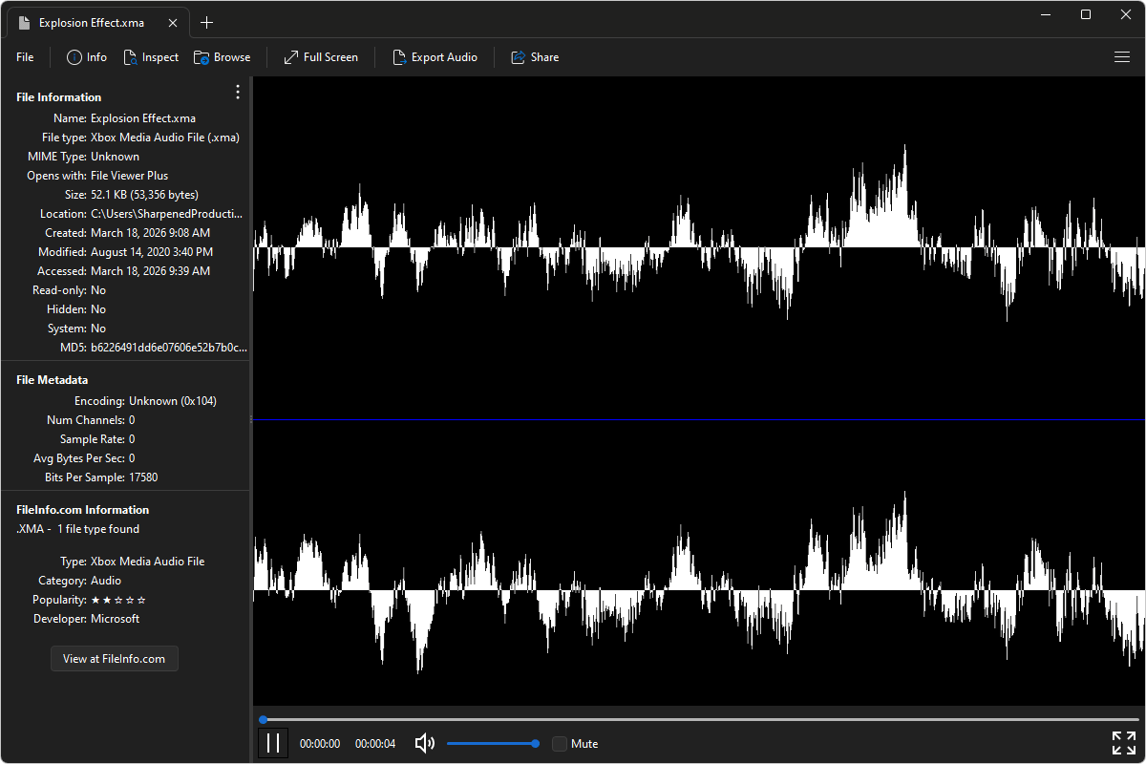This screenshot has height=764, width=1146.
Task: Expand the waveform using the fullscreen icon
Action: [x=1123, y=742]
